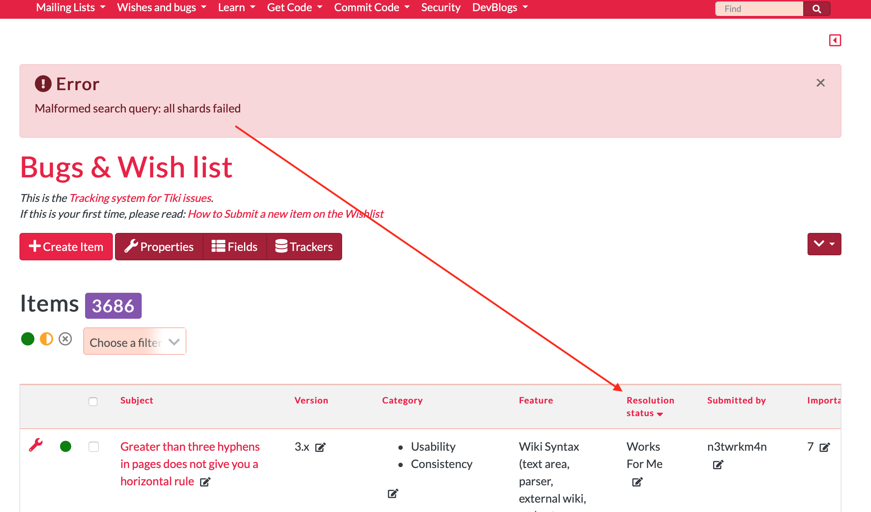The height and width of the screenshot is (512, 871).
Task: Open the chevron actions dropdown button
Action: point(824,244)
